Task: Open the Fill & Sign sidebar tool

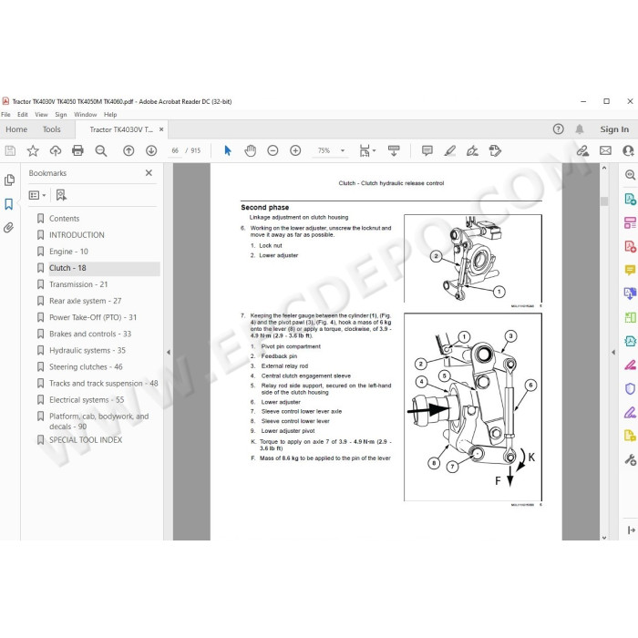Action: coord(630,412)
